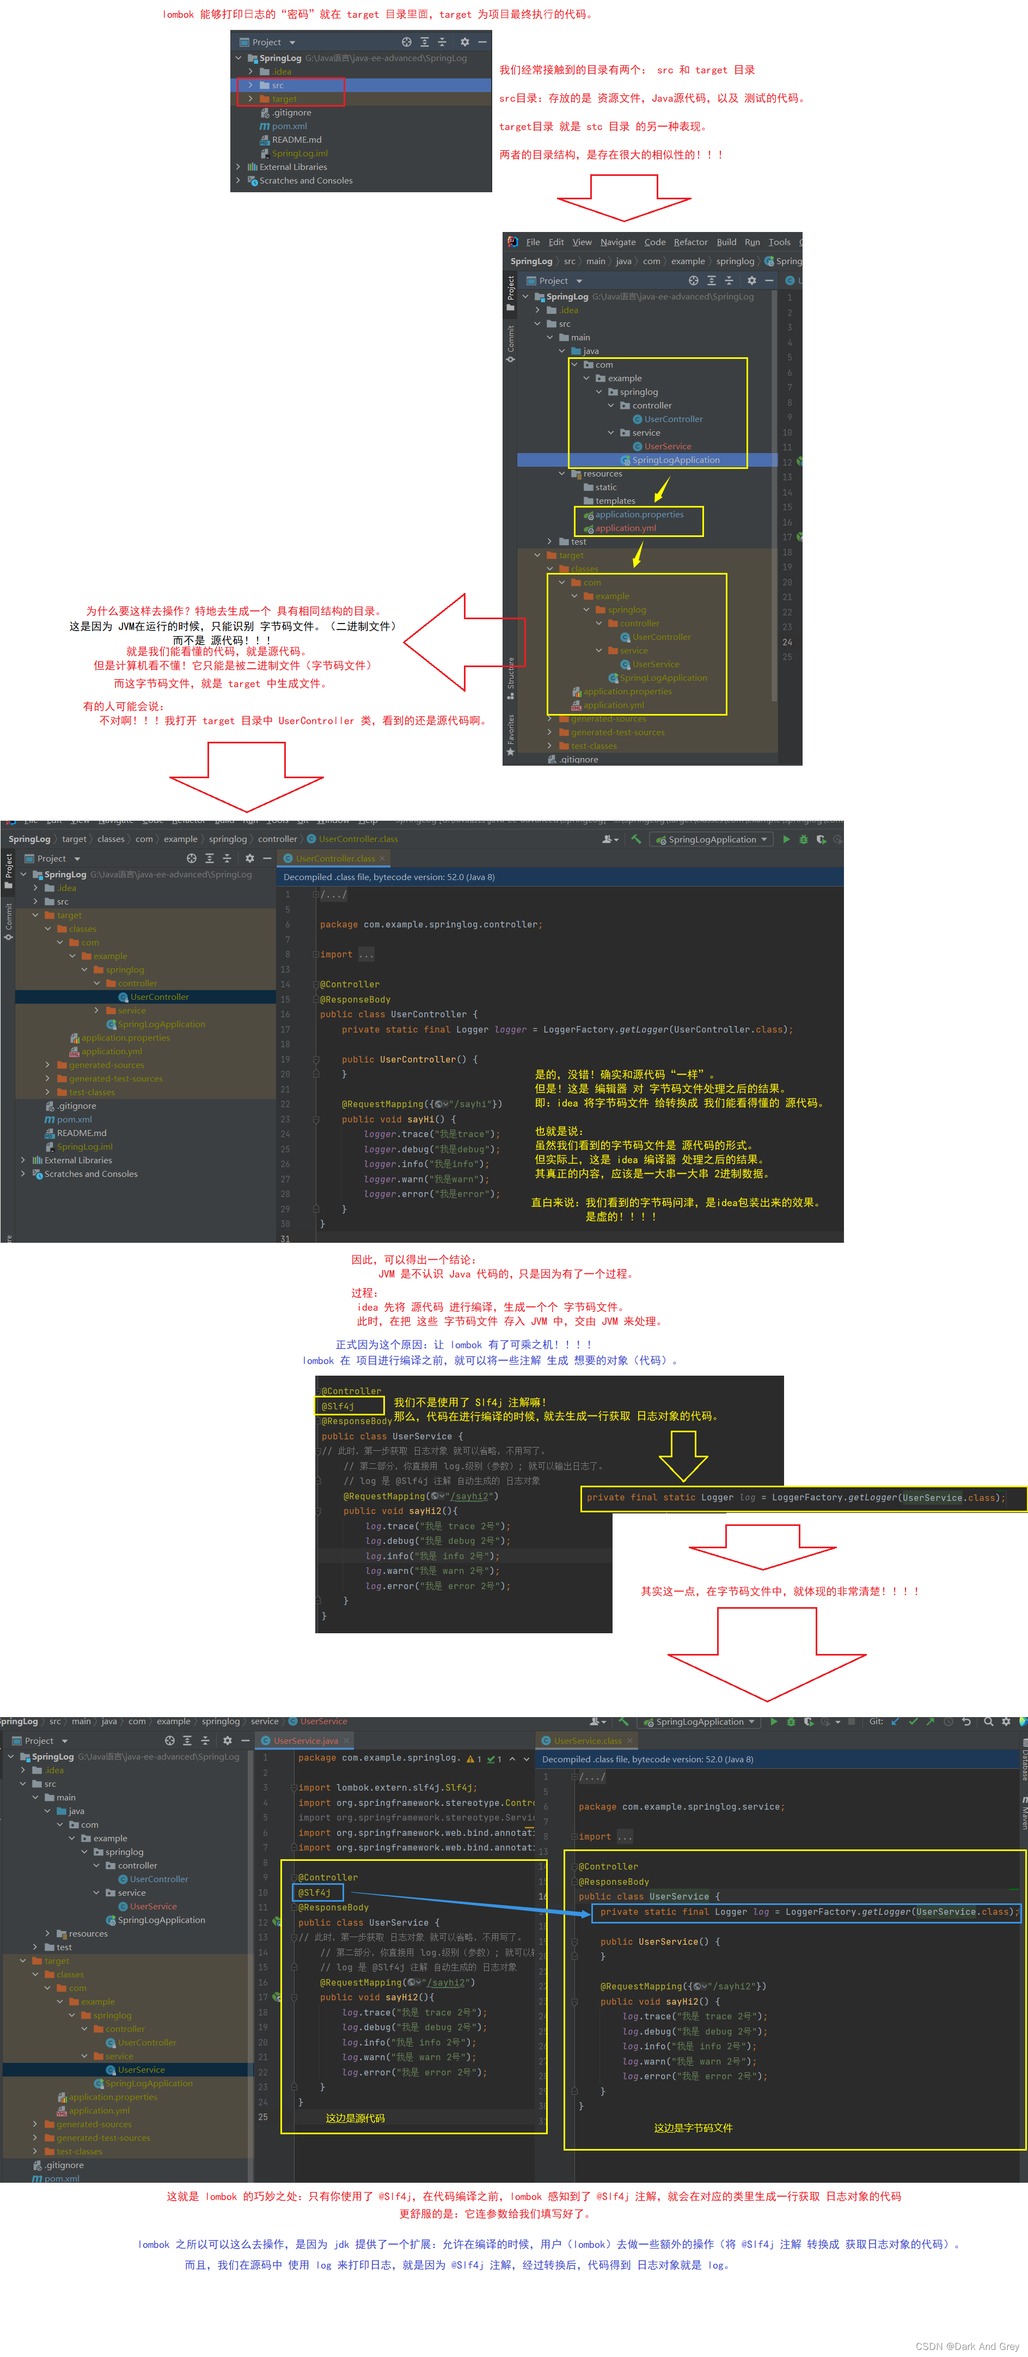Click locate-file crosshair icon in topmost Project panel
The width and height of the screenshot is (1028, 2357).
click(407, 42)
